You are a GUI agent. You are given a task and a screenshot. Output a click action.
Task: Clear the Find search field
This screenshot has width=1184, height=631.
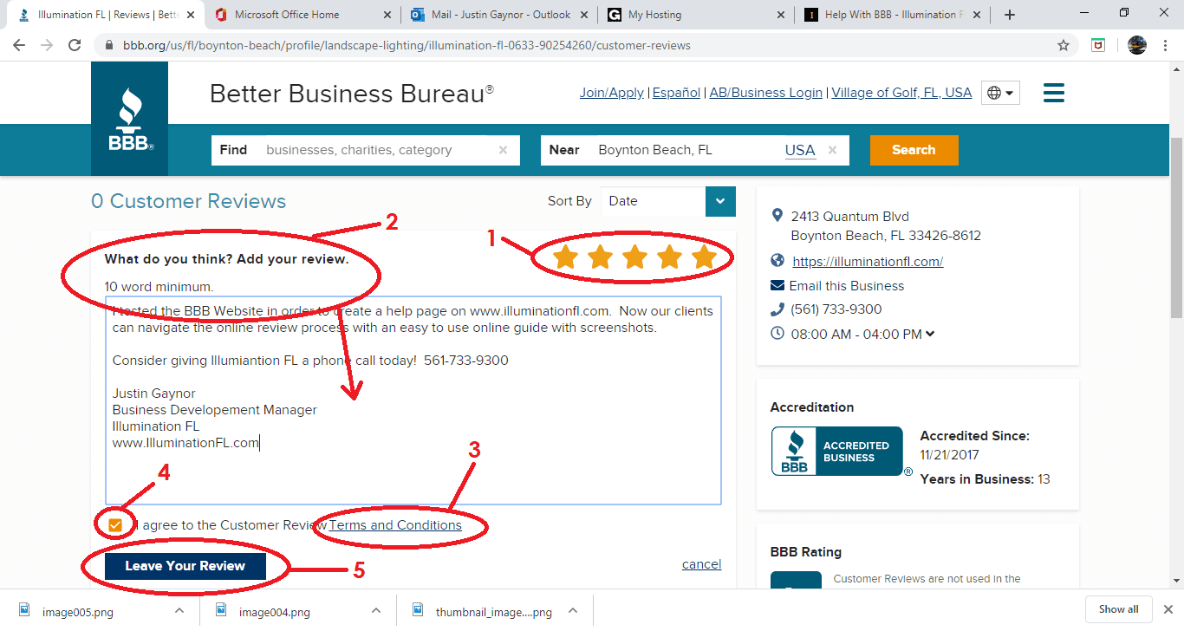point(503,150)
